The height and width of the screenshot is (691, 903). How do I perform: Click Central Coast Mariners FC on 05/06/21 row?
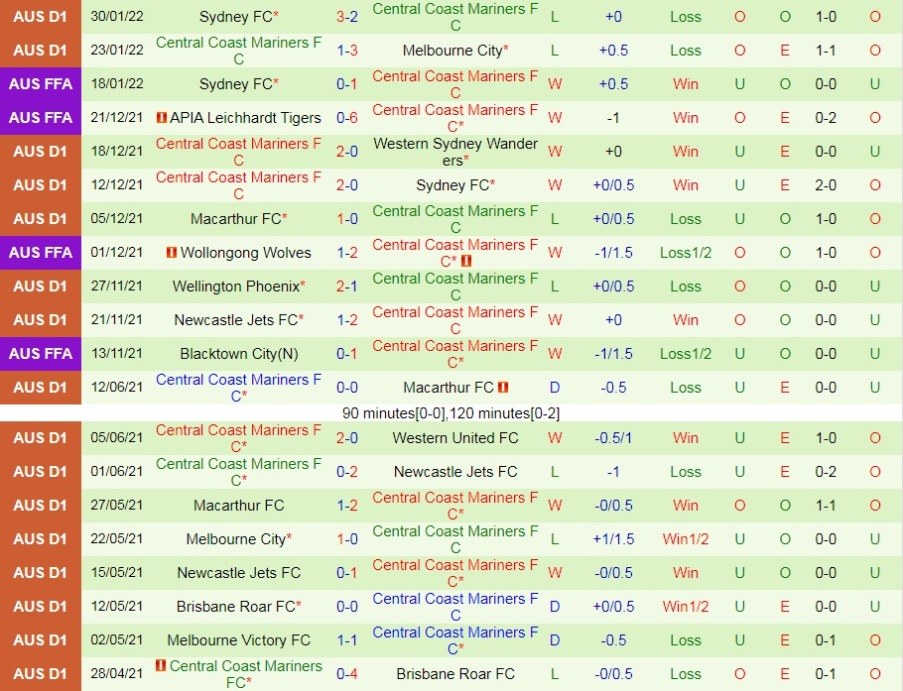(239, 438)
